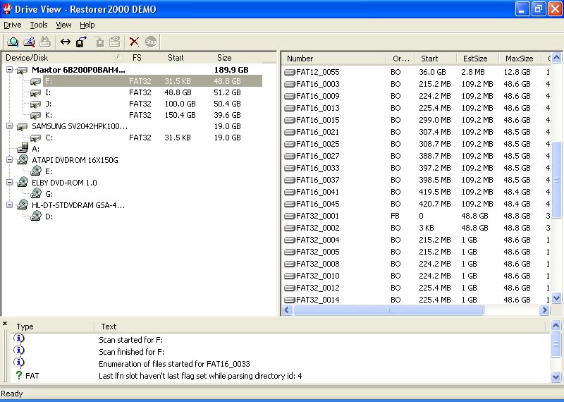
Task: Click the horizontal scrollbar thumb in partition list
Action: [x=388, y=310]
